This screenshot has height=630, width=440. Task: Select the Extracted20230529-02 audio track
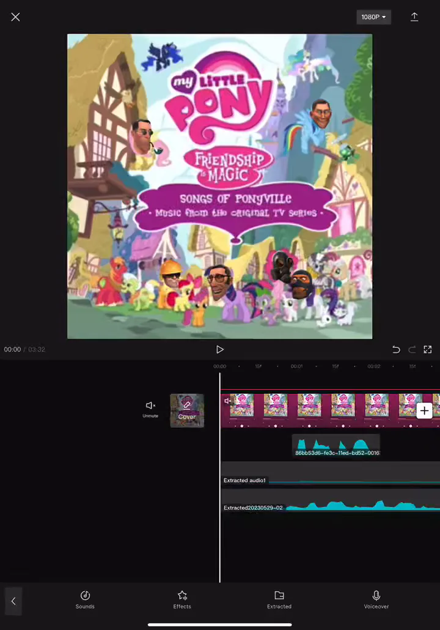(331, 500)
